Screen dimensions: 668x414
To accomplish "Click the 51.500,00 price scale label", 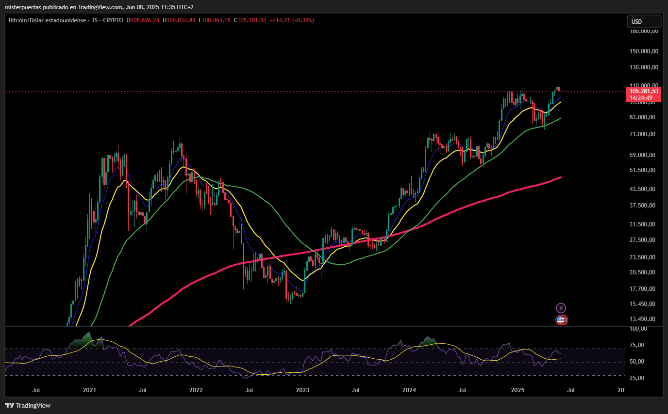I will click(643, 170).
